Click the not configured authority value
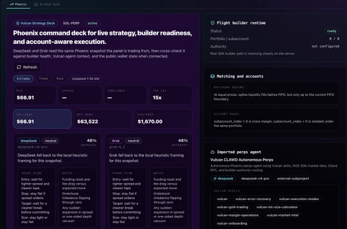 click(x=326, y=46)
